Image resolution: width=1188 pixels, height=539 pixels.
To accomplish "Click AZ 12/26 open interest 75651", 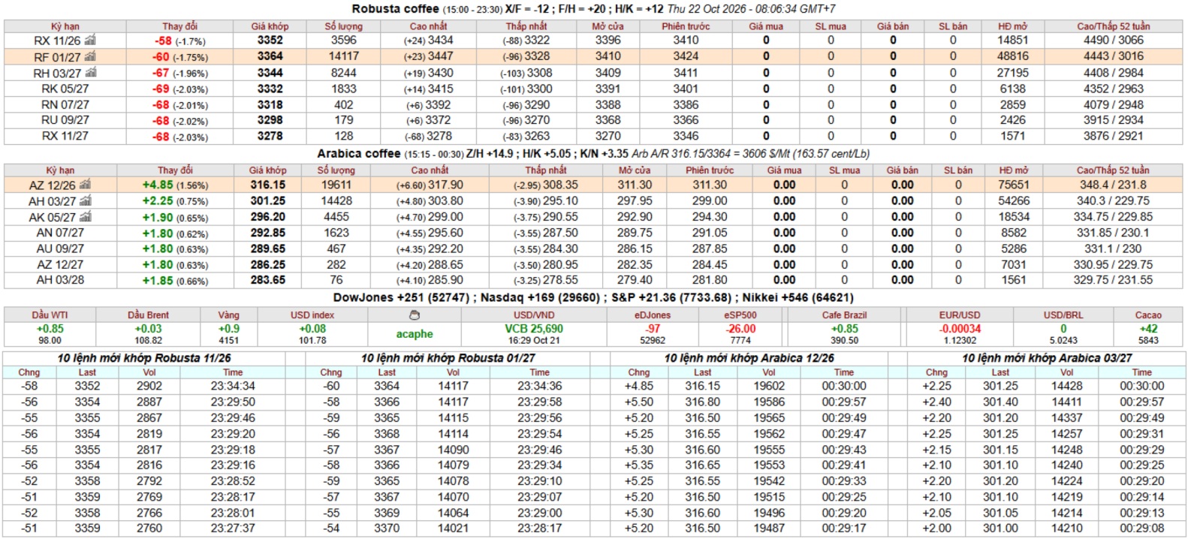I will (1013, 185).
